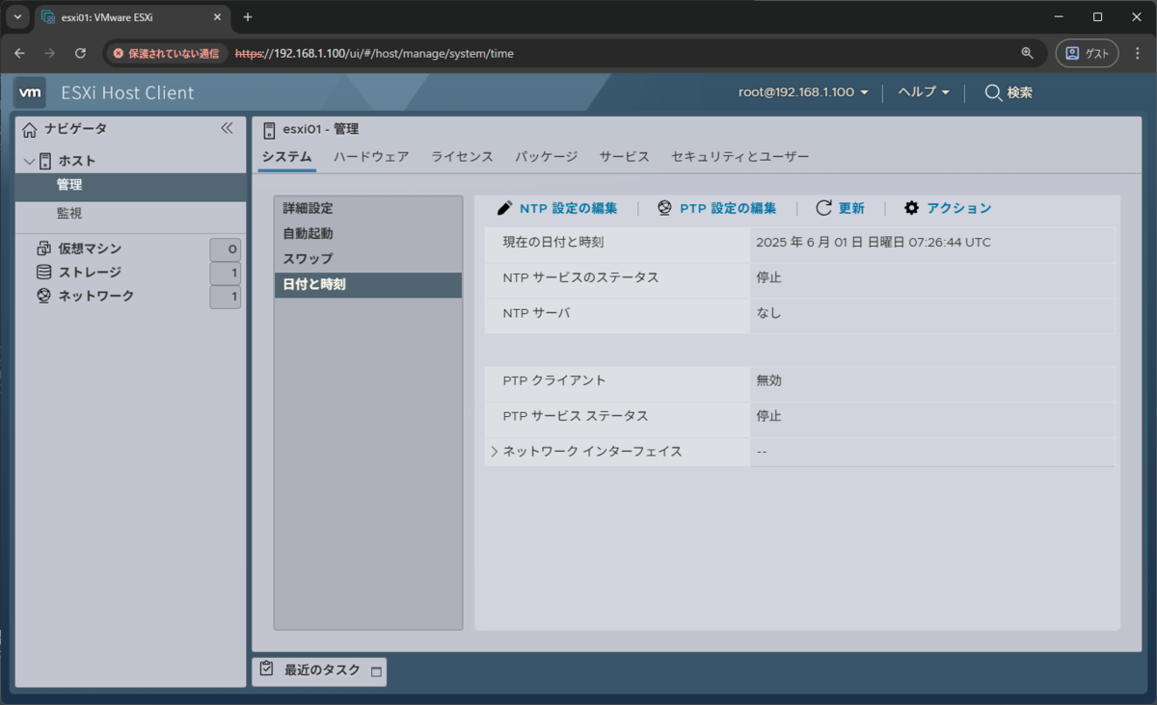
Task: Go back using browser back arrow
Action: click(19, 53)
